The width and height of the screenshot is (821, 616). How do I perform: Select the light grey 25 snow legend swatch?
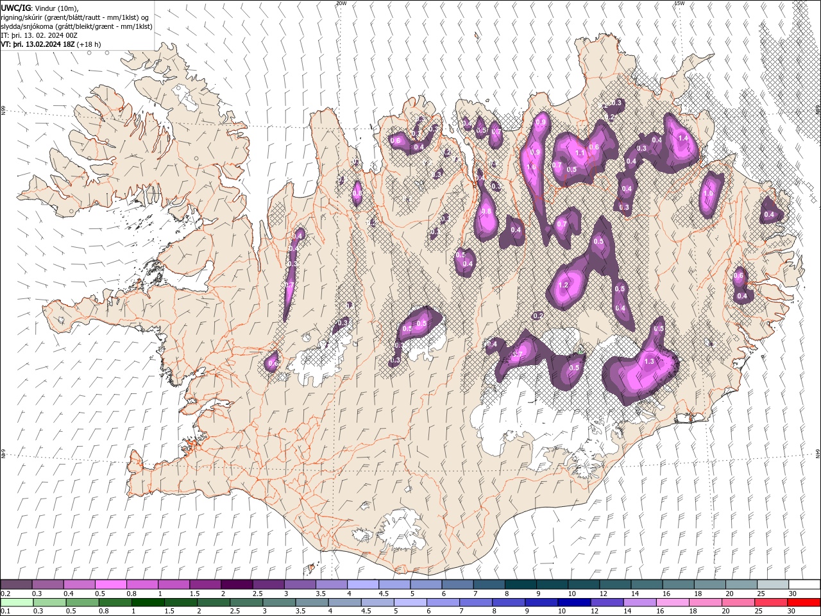click(x=773, y=585)
